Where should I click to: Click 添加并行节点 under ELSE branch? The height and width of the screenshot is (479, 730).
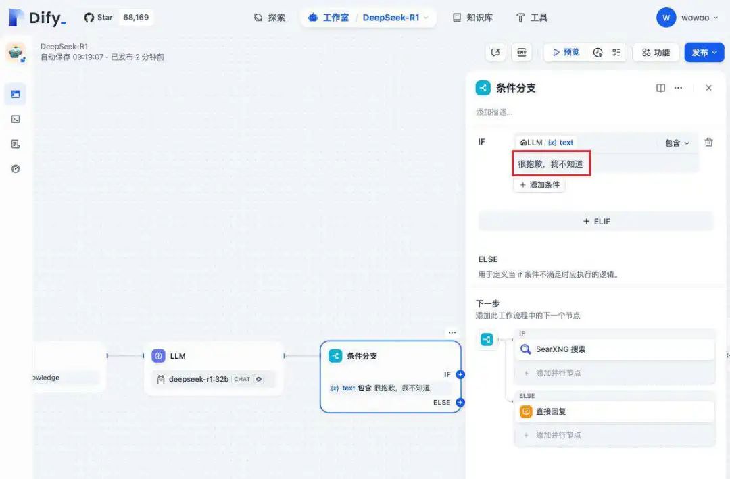tap(614, 435)
